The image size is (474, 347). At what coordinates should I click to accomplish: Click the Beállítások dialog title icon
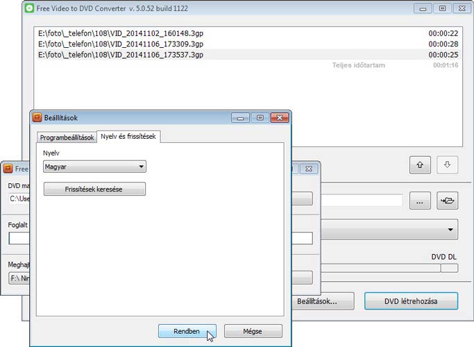pyautogui.click(x=37, y=117)
